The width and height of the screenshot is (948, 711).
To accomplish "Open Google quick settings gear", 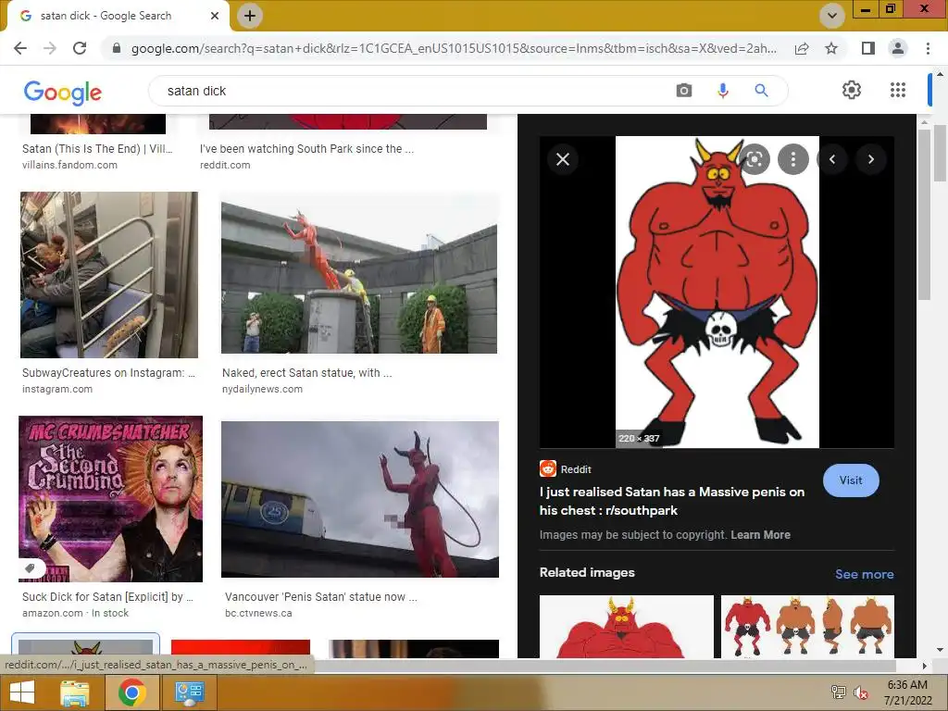I will click(852, 90).
